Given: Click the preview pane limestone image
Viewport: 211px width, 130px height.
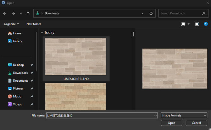Looking at the screenshot, I should tap(175, 68).
